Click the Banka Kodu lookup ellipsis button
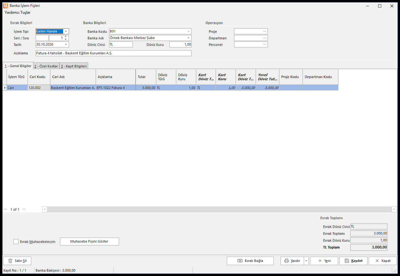Viewport: 400px width, 276px height. click(x=188, y=32)
